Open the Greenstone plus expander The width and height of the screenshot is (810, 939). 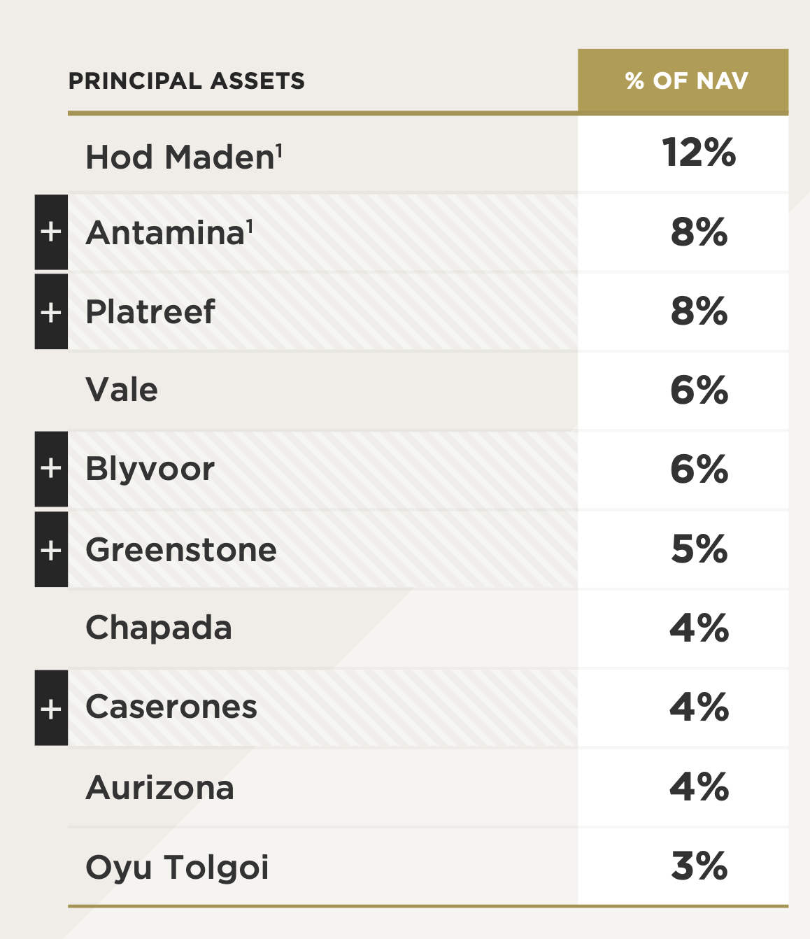pyautogui.click(x=51, y=550)
